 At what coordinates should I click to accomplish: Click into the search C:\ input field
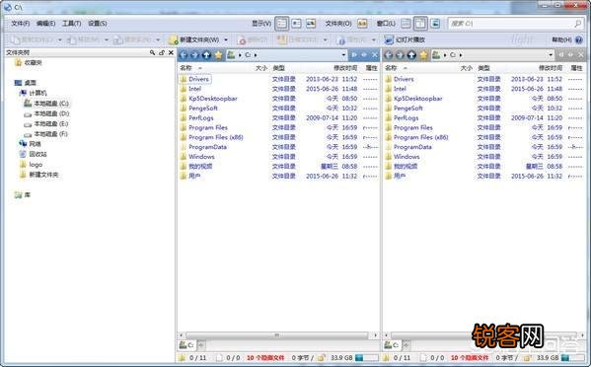pos(511,24)
